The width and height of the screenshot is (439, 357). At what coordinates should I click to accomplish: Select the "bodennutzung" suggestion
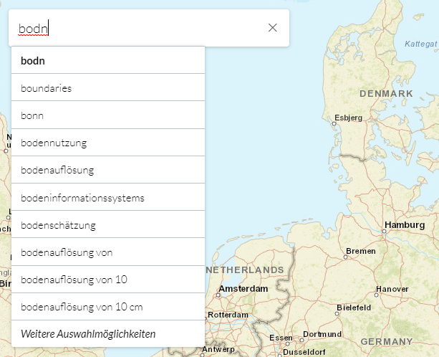click(x=108, y=143)
